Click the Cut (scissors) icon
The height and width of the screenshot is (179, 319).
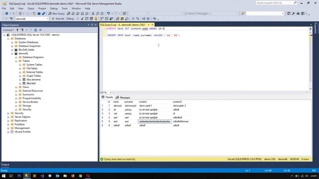[x=93, y=13]
